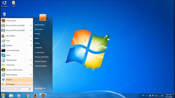Open Shut down options arrow
Viewport: 175px width, 98px height.
(x=45, y=89)
